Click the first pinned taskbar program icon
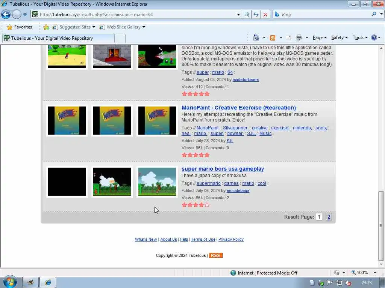 pyautogui.click(x=30, y=282)
